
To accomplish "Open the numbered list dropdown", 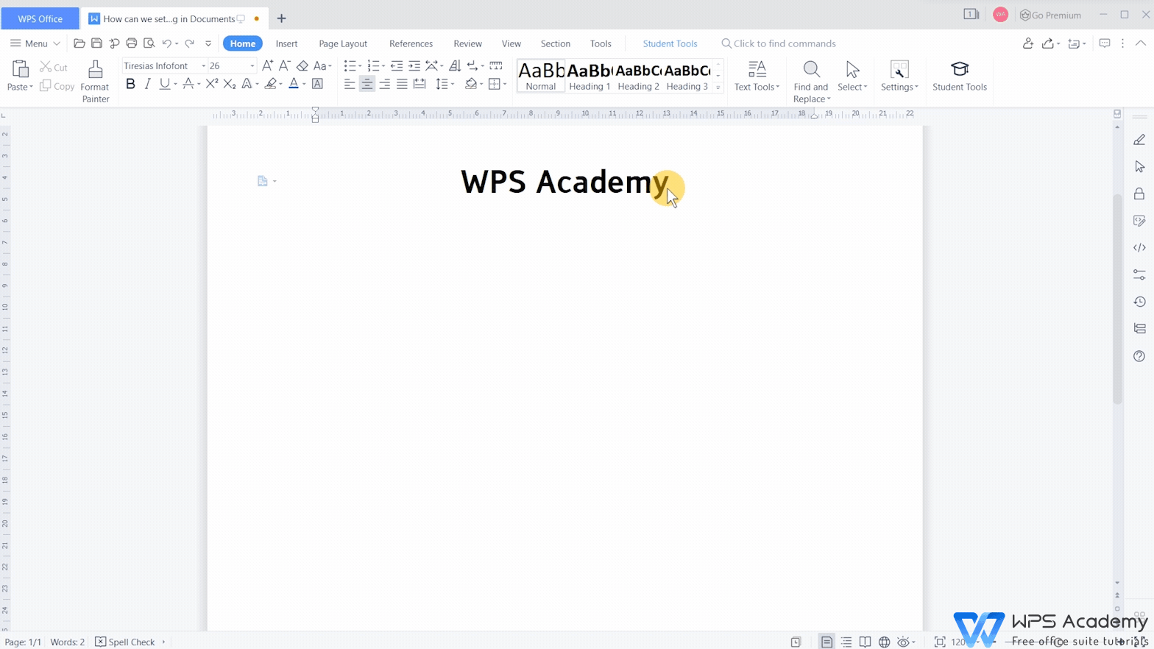I will pyautogui.click(x=383, y=65).
